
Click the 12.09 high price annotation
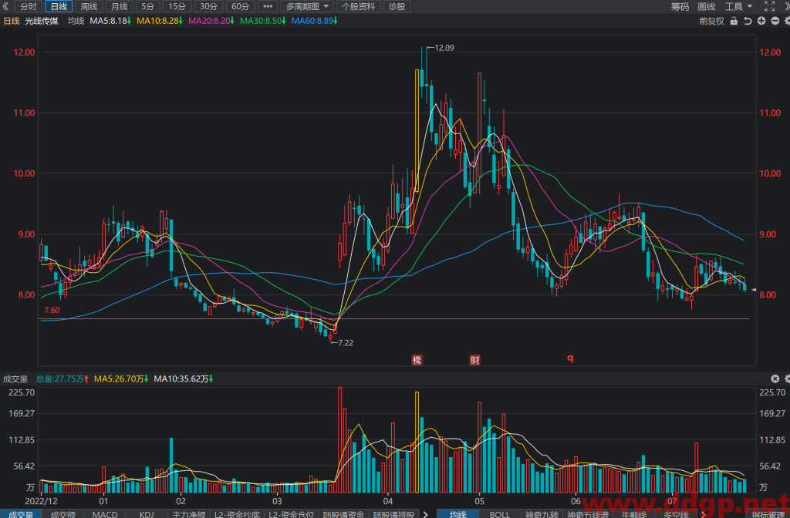(x=441, y=48)
